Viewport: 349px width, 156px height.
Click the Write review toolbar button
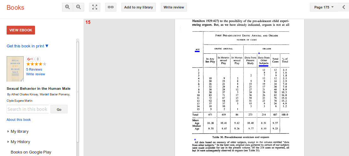coord(174,7)
